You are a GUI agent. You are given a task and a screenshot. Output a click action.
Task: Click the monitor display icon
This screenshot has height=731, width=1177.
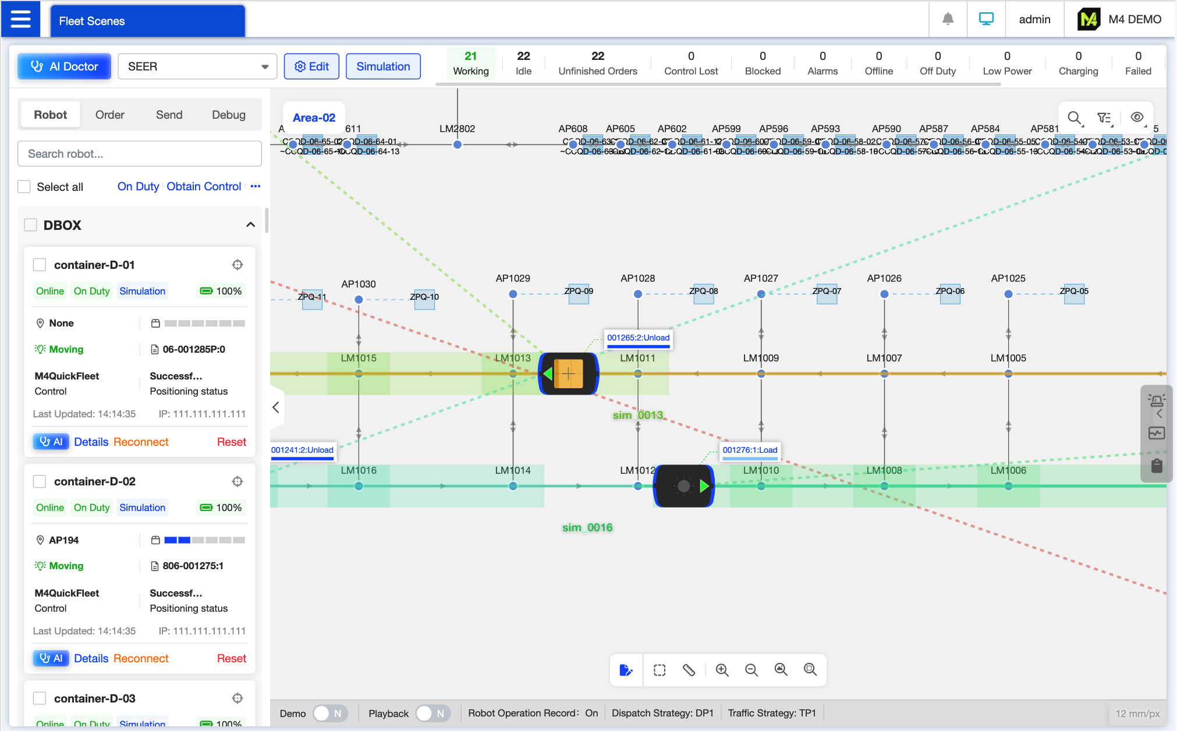(x=986, y=19)
